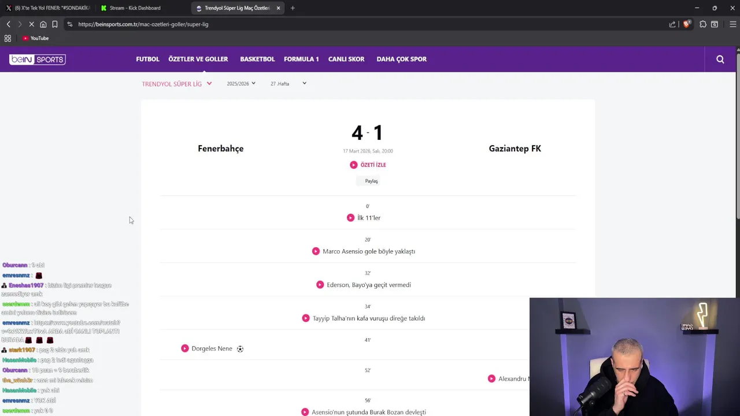Stop page loading with the X button

click(31, 24)
